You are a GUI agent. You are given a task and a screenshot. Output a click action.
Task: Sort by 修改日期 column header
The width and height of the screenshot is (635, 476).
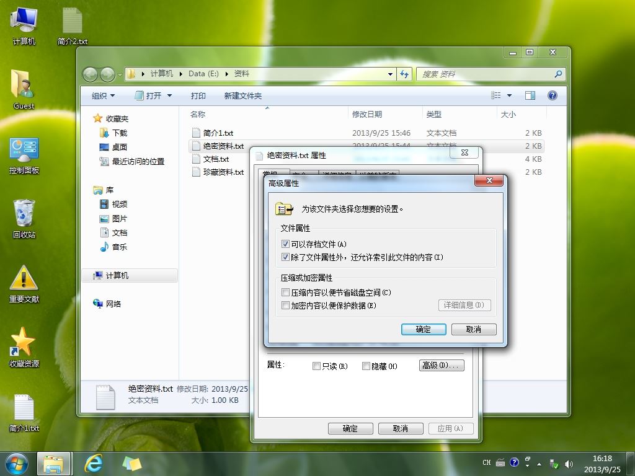tap(384, 115)
